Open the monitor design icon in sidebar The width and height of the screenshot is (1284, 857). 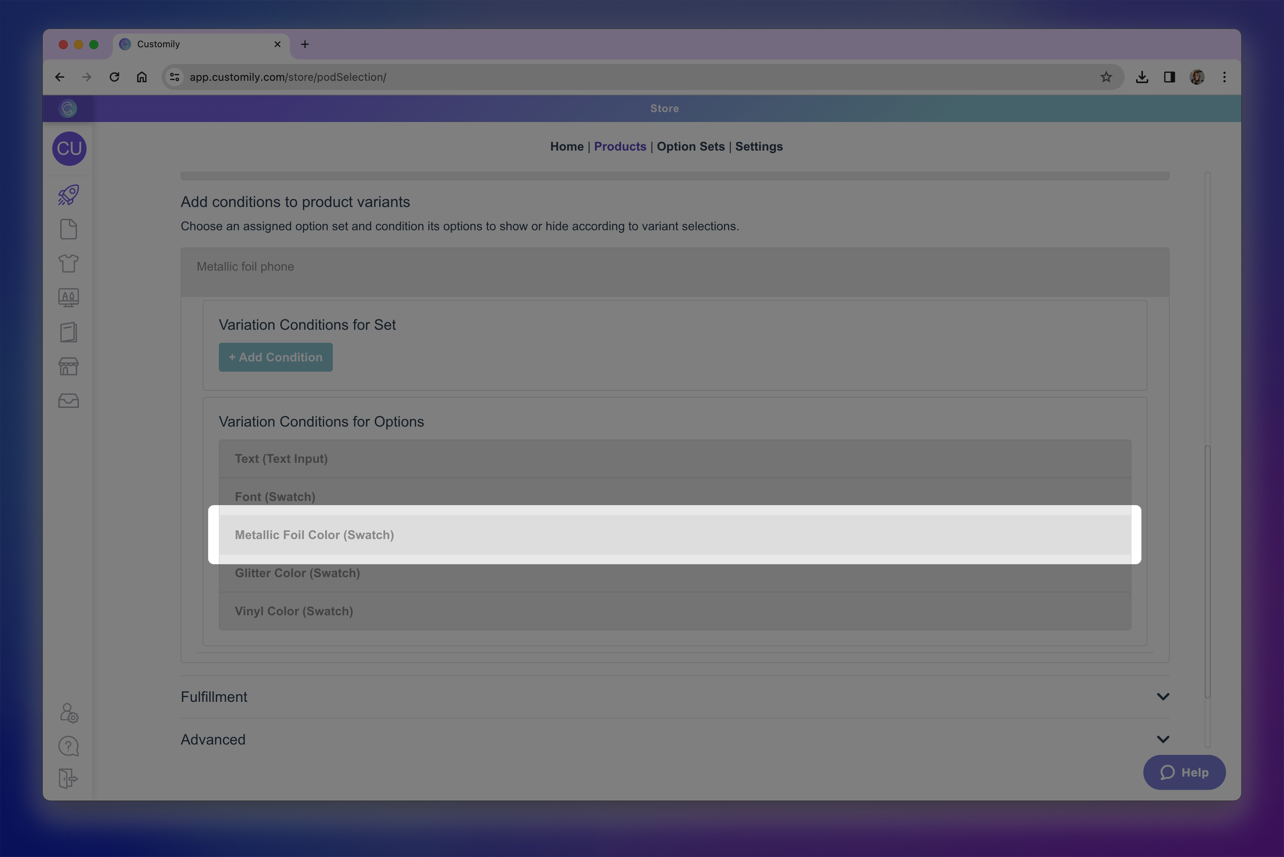point(68,297)
